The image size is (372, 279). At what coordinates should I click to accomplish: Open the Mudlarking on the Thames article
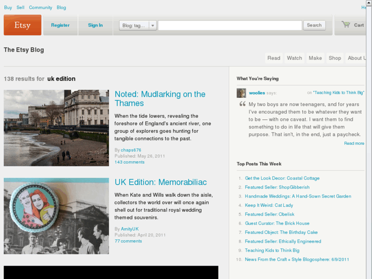click(160, 99)
